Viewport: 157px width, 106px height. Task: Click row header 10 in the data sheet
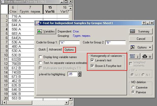(4, 55)
